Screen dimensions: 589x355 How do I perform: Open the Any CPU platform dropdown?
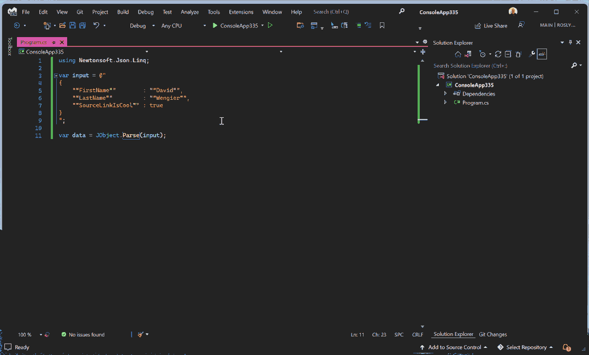coord(204,26)
